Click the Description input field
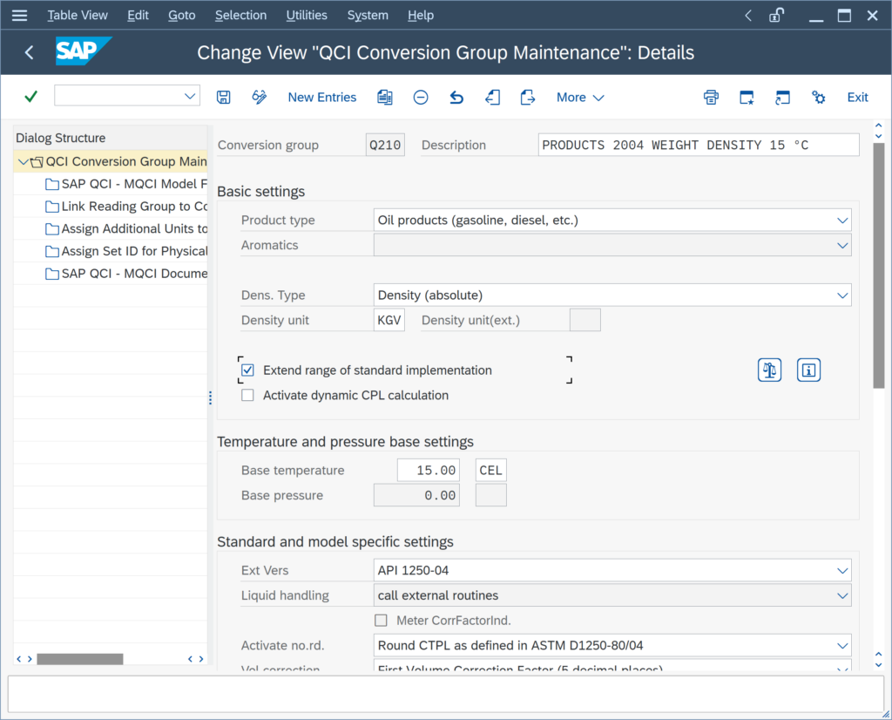The width and height of the screenshot is (892, 720). pyautogui.click(x=699, y=146)
